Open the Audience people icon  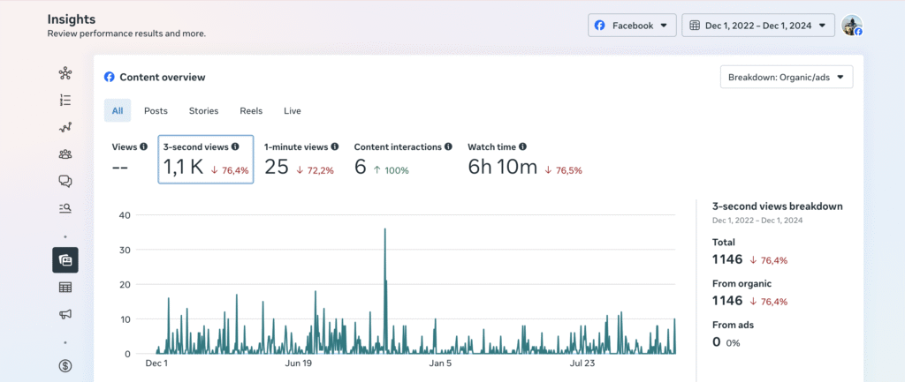point(65,154)
